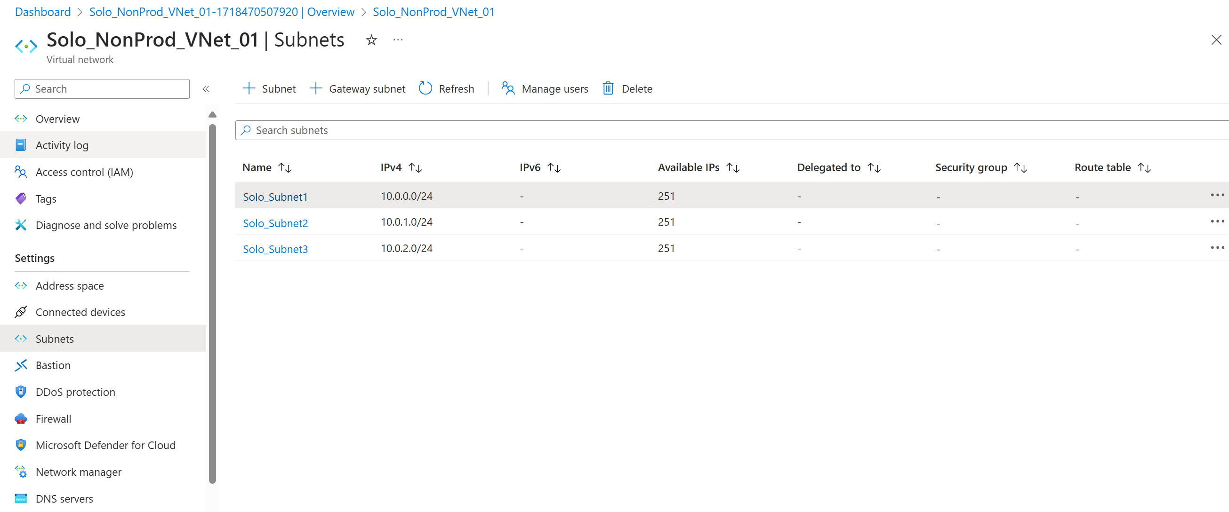Open the Solo_Subnet3 link

275,249
